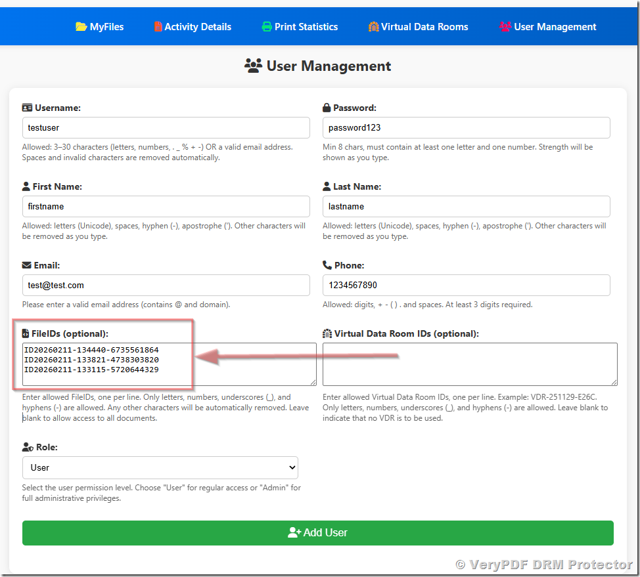640x577 pixels.
Task: Click the ID card icon beside Username label
Action: (x=28, y=107)
